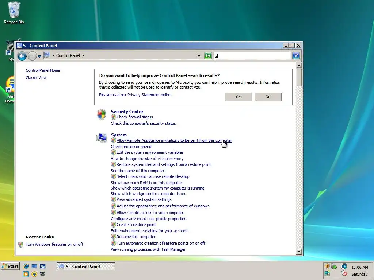This screenshot has width=374, height=280.
Task: Open View running processes with Task Manager
Action: (148, 249)
